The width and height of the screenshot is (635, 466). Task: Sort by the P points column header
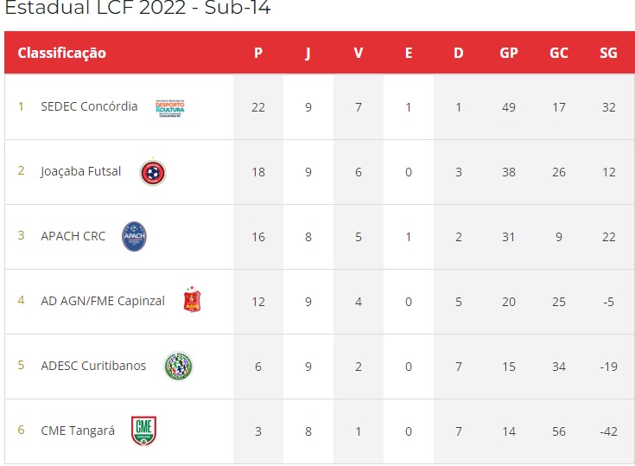tap(258, 53)
